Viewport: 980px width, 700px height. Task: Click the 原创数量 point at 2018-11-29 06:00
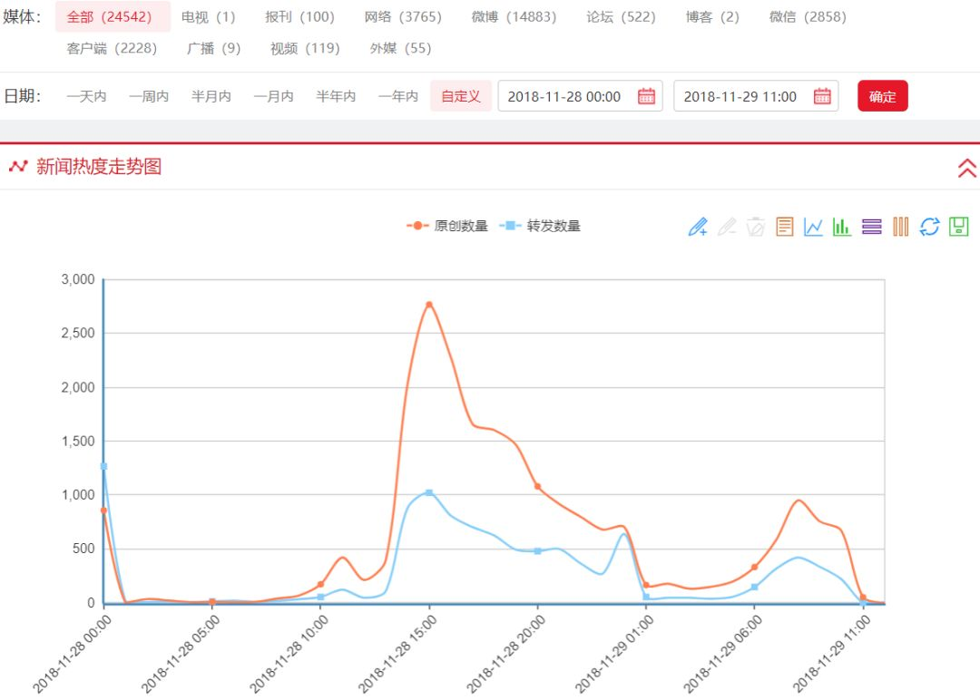tap(754, 567)
